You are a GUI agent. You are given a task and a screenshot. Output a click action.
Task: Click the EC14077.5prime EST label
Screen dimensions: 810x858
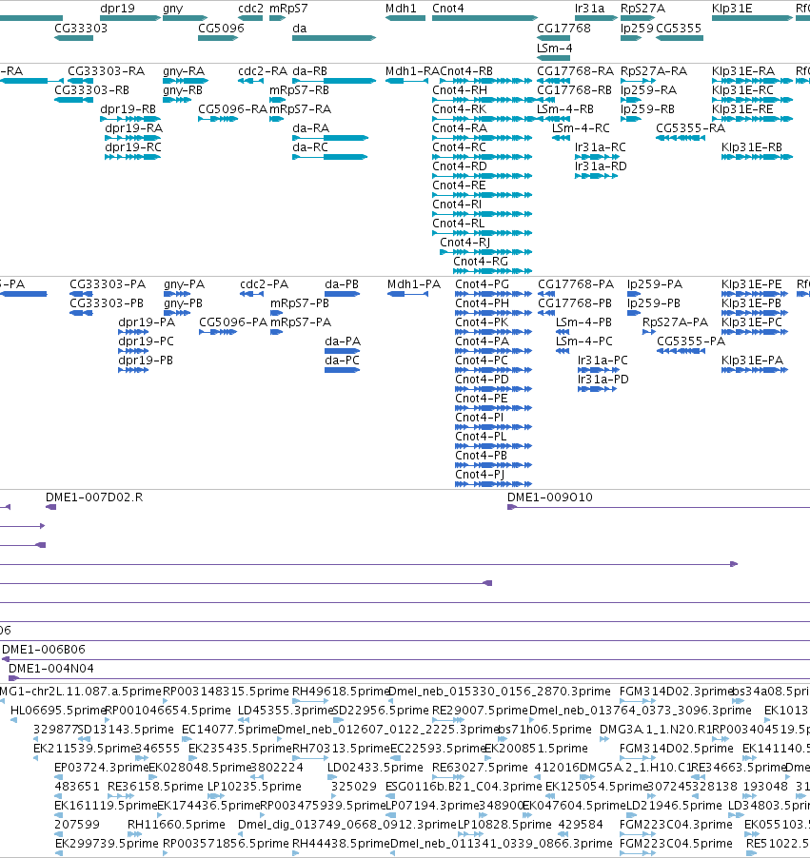tap(229, 730)
